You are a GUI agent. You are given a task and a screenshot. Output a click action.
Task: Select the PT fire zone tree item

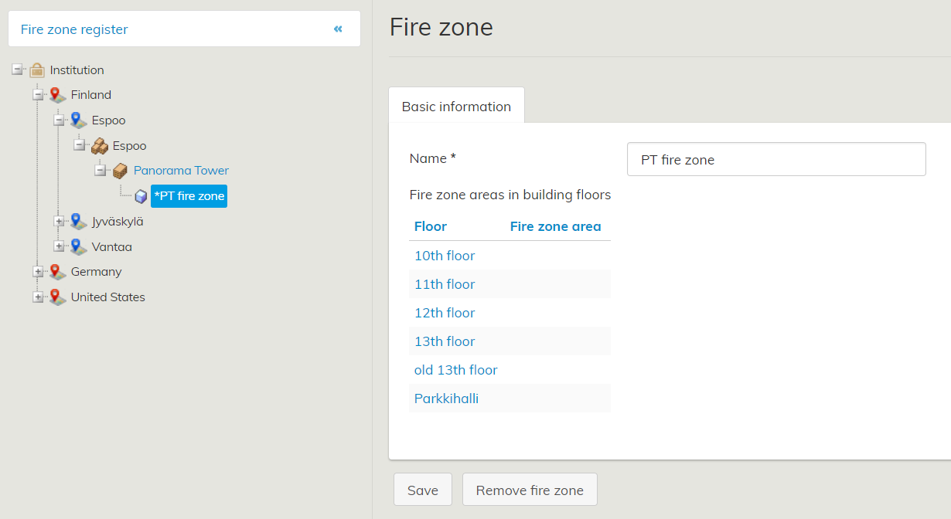click(x=189, y=196)
